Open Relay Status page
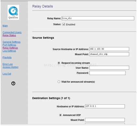Viewport: 137px width, 126px height. 9,35
